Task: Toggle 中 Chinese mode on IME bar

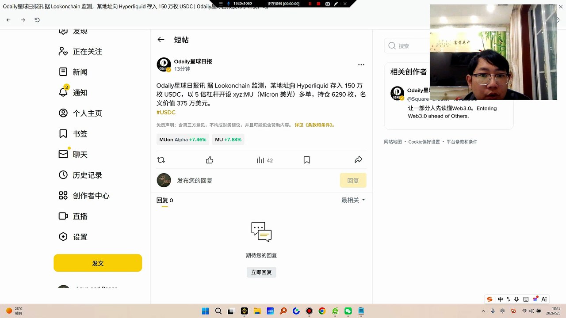Action: point(501,299)
